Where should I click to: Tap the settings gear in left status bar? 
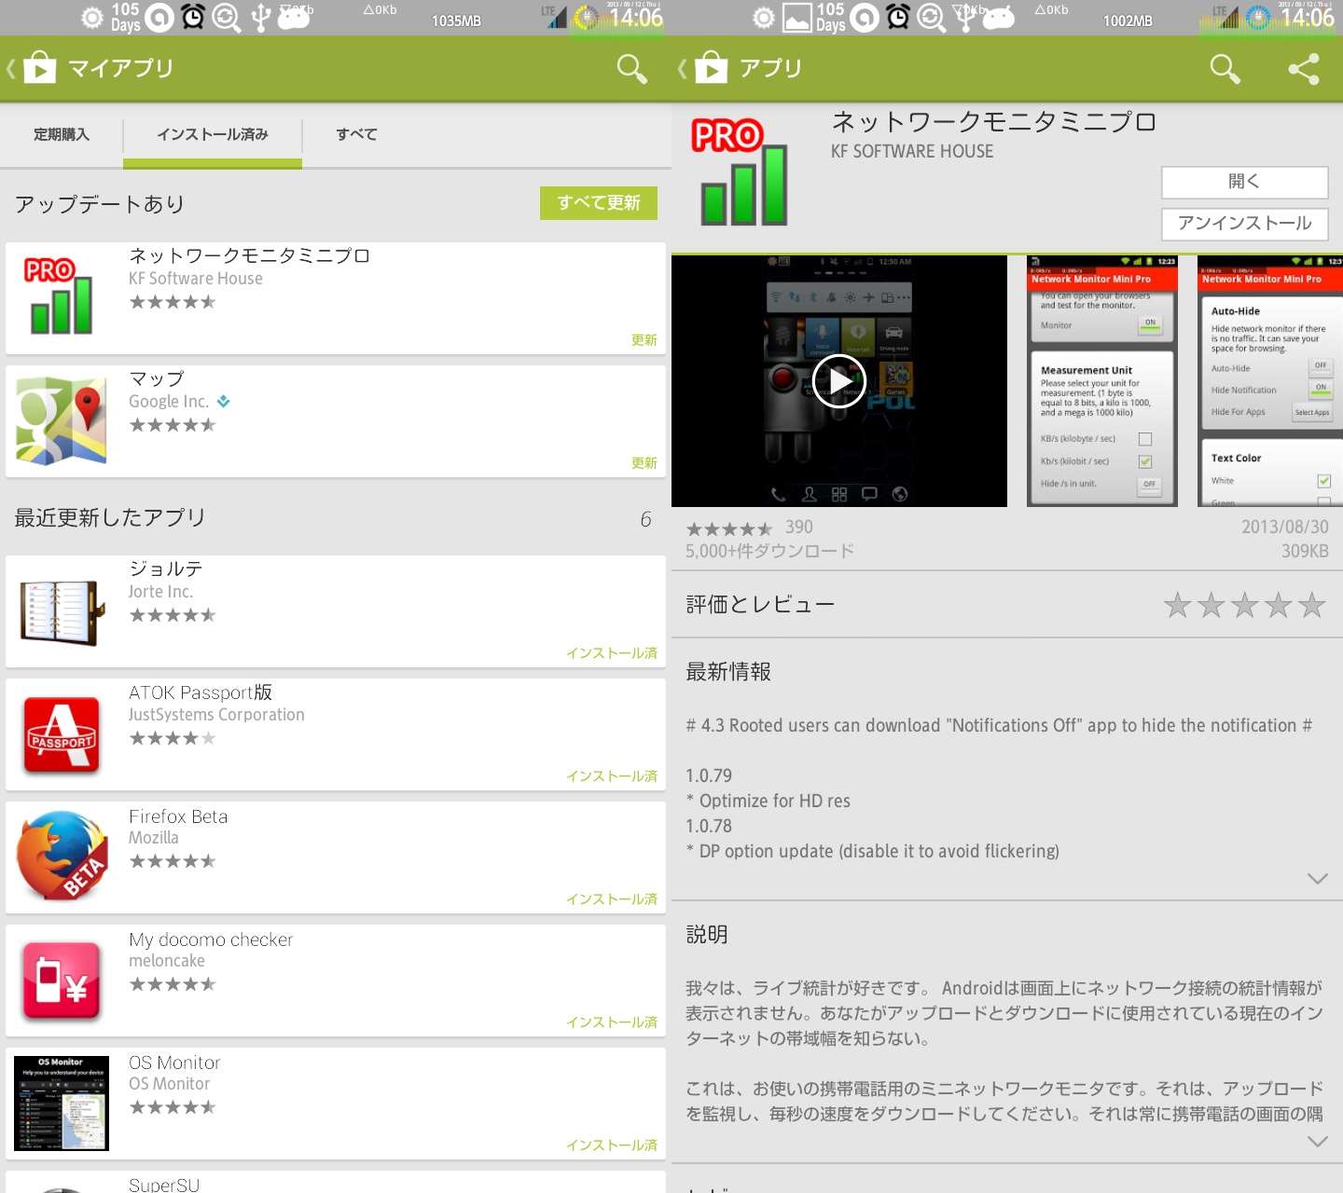91,17
